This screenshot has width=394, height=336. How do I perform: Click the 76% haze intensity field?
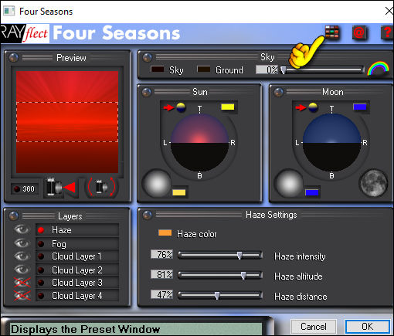162,254
